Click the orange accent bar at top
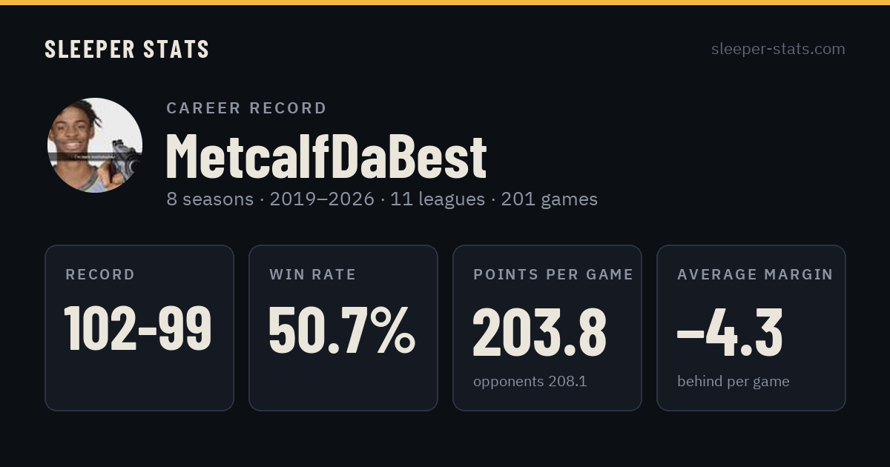The height and width of the screenshot is (467, 890). tap(445, 2)
